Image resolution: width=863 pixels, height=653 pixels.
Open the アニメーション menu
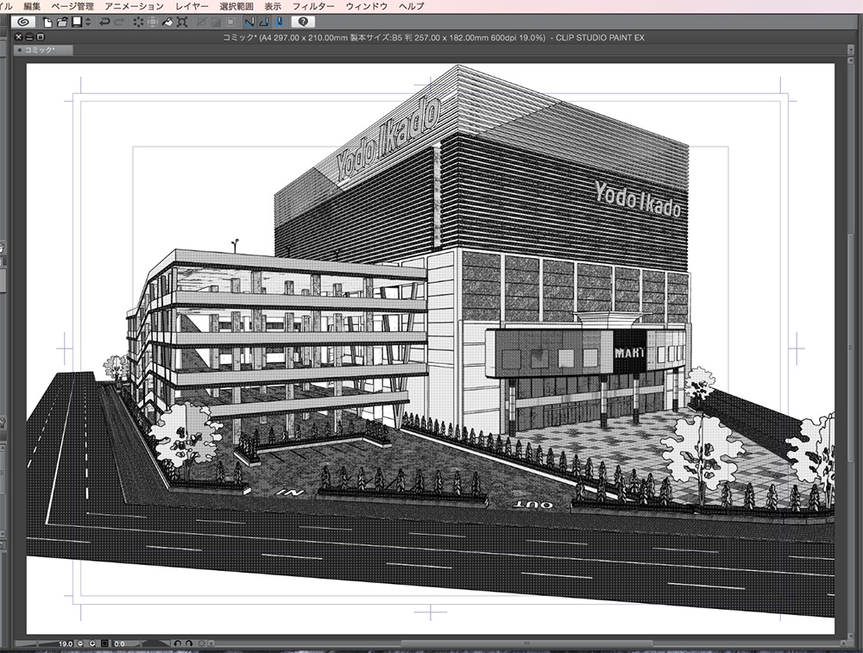tap(134, 6)
